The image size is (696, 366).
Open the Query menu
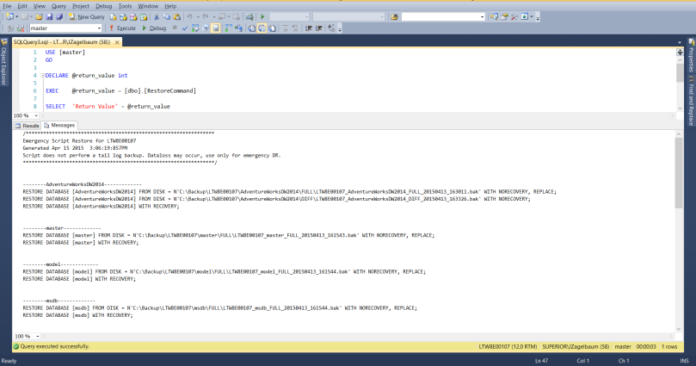point(59,6)
